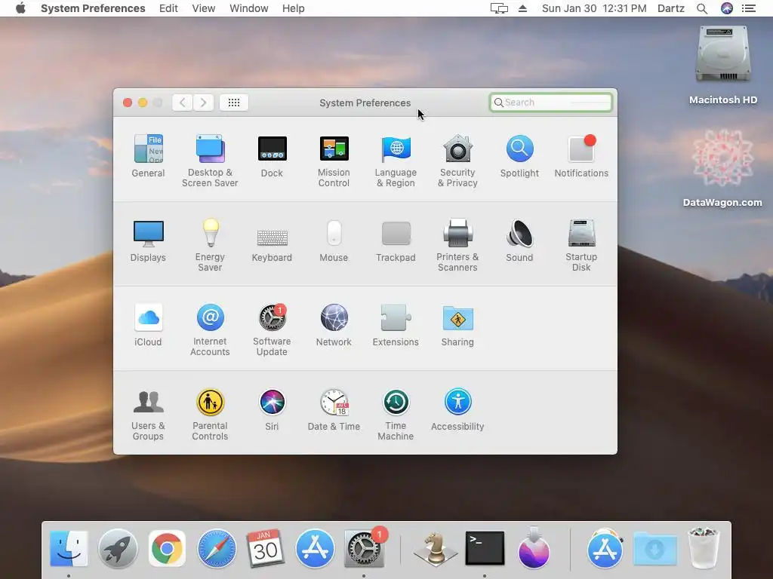
Task: Open Finder from the Dock
Action: 69,548
